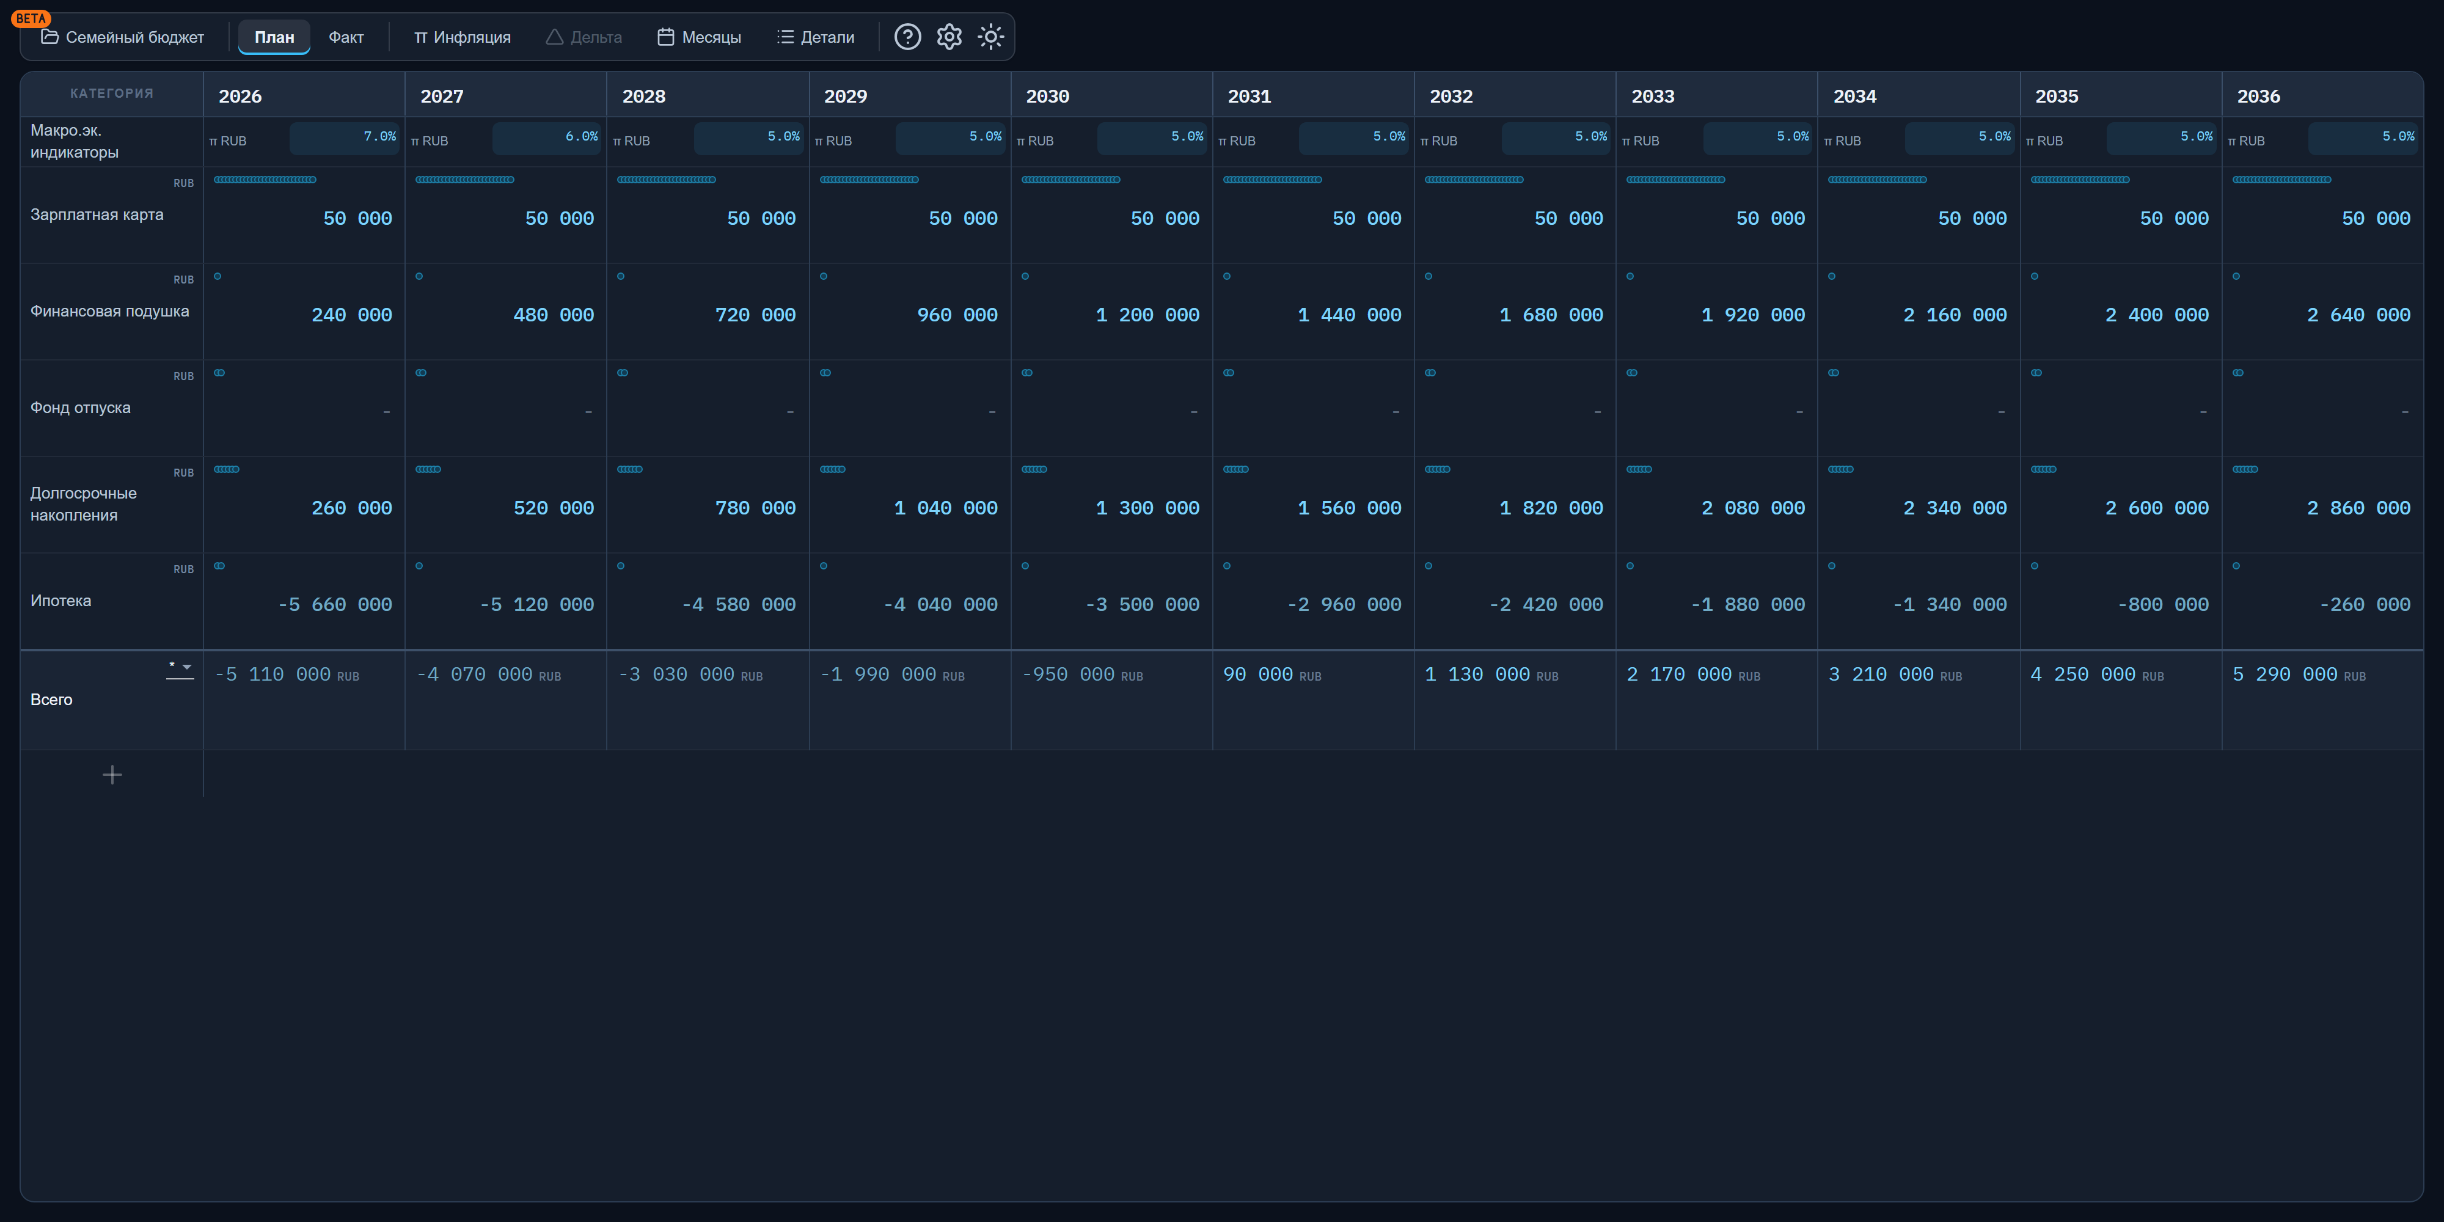
Task: Click the -800 000 Ипотека value in 2035
Action: pyautogui.click(x=2162, y=604)
